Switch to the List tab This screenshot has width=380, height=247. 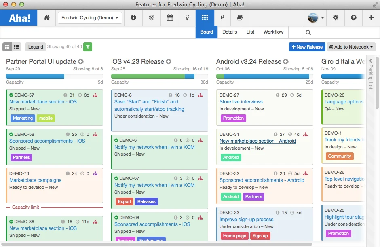[x=250, y=32]
